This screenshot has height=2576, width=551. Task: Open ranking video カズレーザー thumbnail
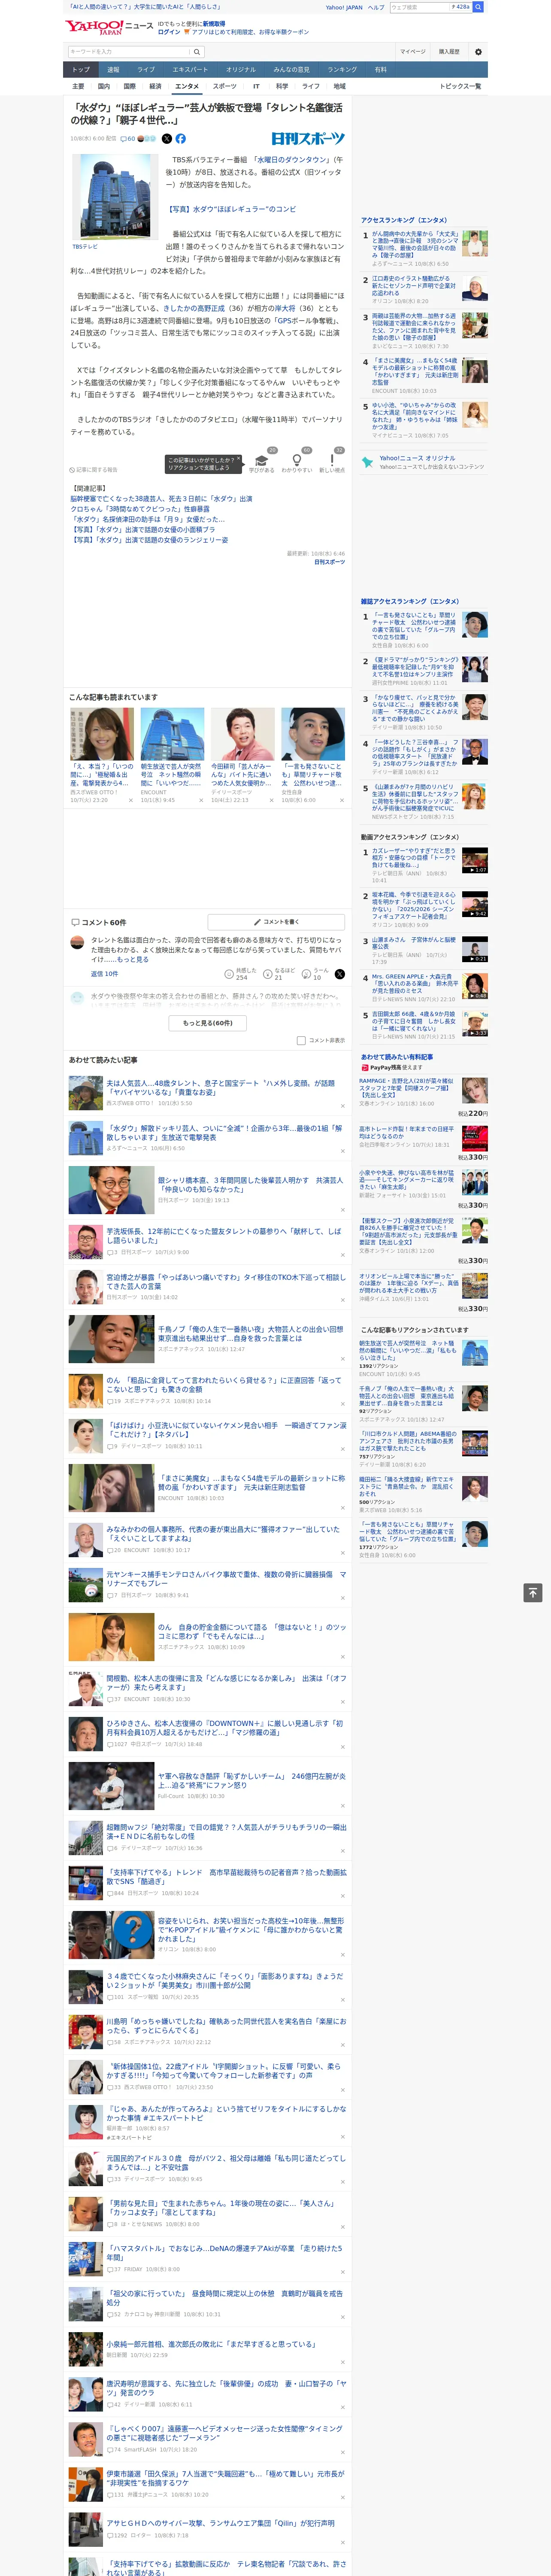(475, 860)
